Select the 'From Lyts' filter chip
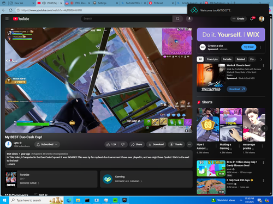 coord(212,59)
